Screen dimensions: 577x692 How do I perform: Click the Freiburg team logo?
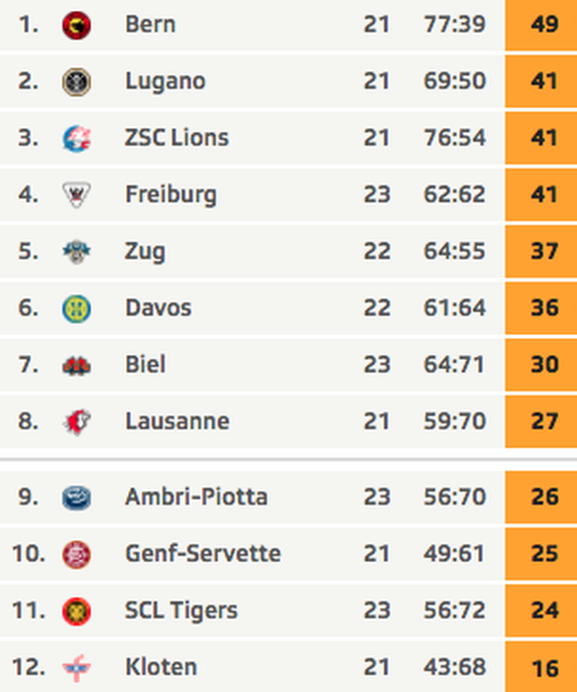pyautogui.click(x=76, y=195)
